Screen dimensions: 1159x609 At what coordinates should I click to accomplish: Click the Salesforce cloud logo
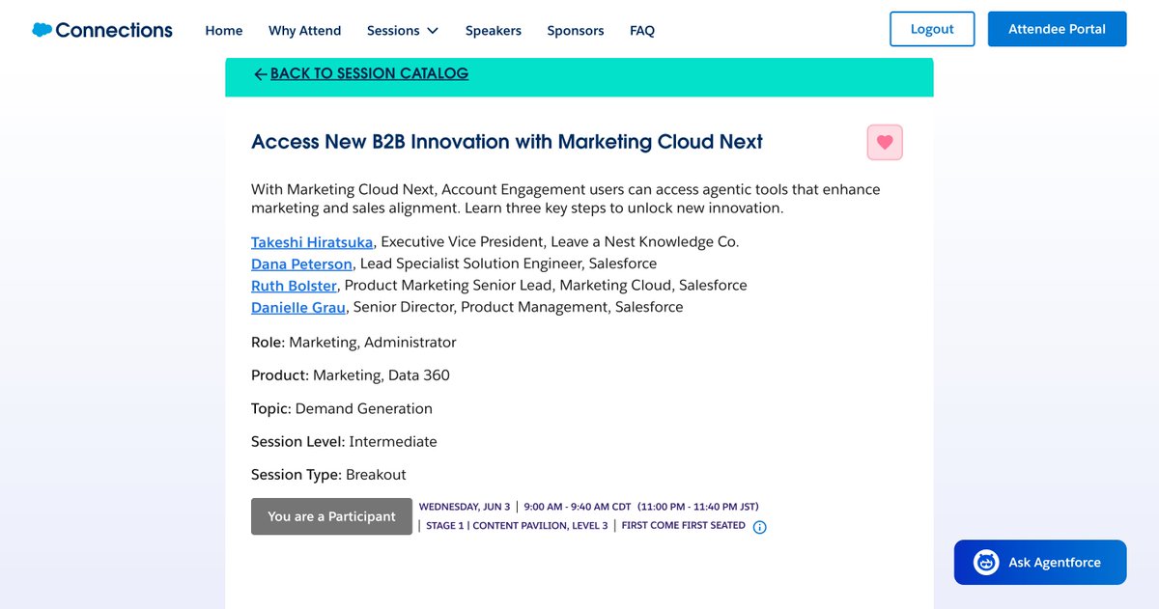(x=42, y=30)
